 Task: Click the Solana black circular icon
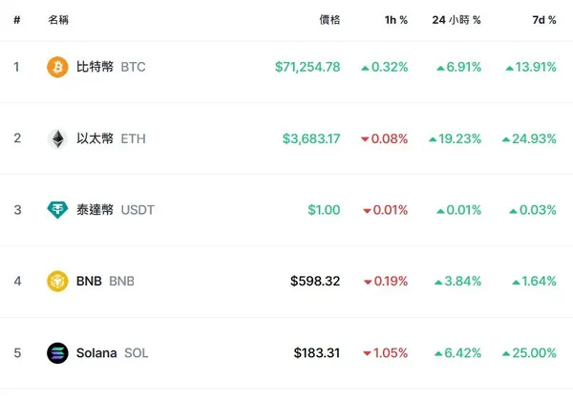coord(58,353)
